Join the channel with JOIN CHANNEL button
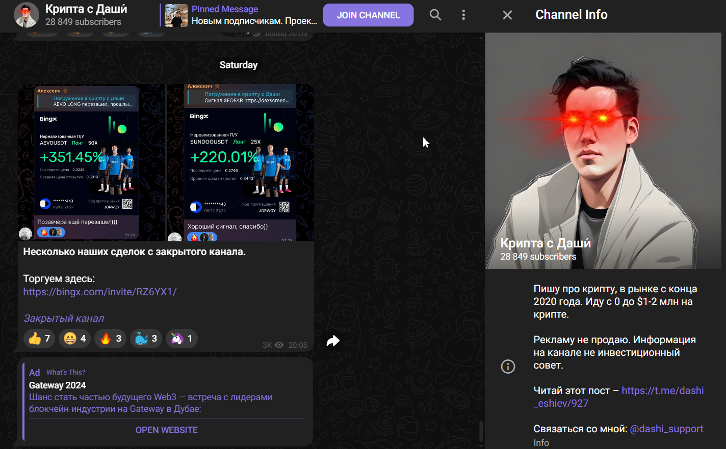The image size is (726, 449). [x=368, y=15]
